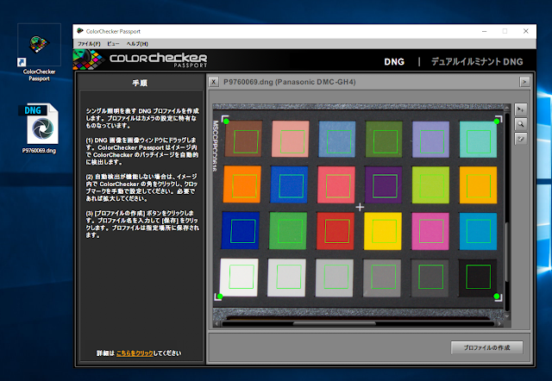Select the eraser clear-marks tool
The height and width of the screenshot is (381, 552).
520,139
